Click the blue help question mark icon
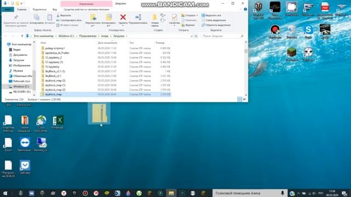 click(x=245, y=9)
